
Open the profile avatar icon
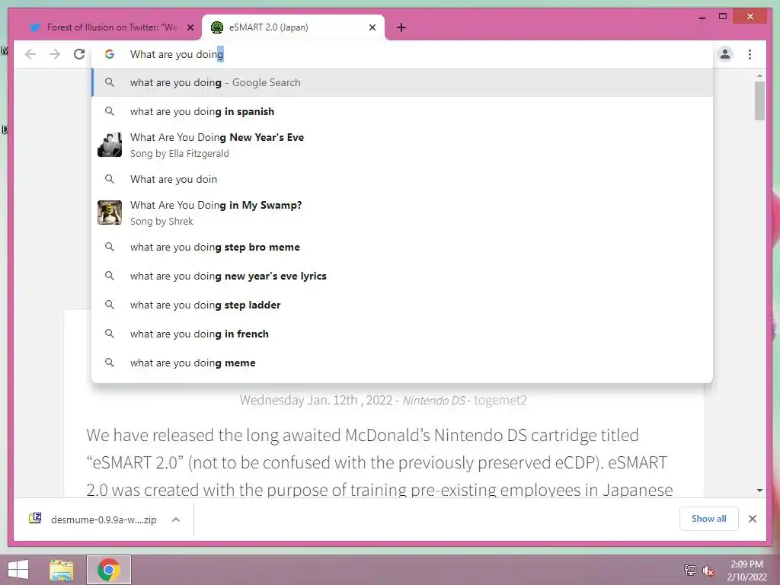coord(725,54)
